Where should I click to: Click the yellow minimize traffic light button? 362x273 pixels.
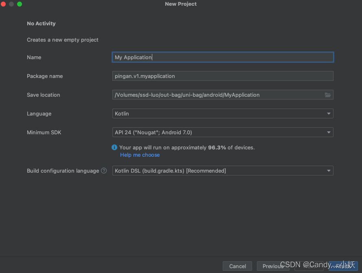[11, 4]
